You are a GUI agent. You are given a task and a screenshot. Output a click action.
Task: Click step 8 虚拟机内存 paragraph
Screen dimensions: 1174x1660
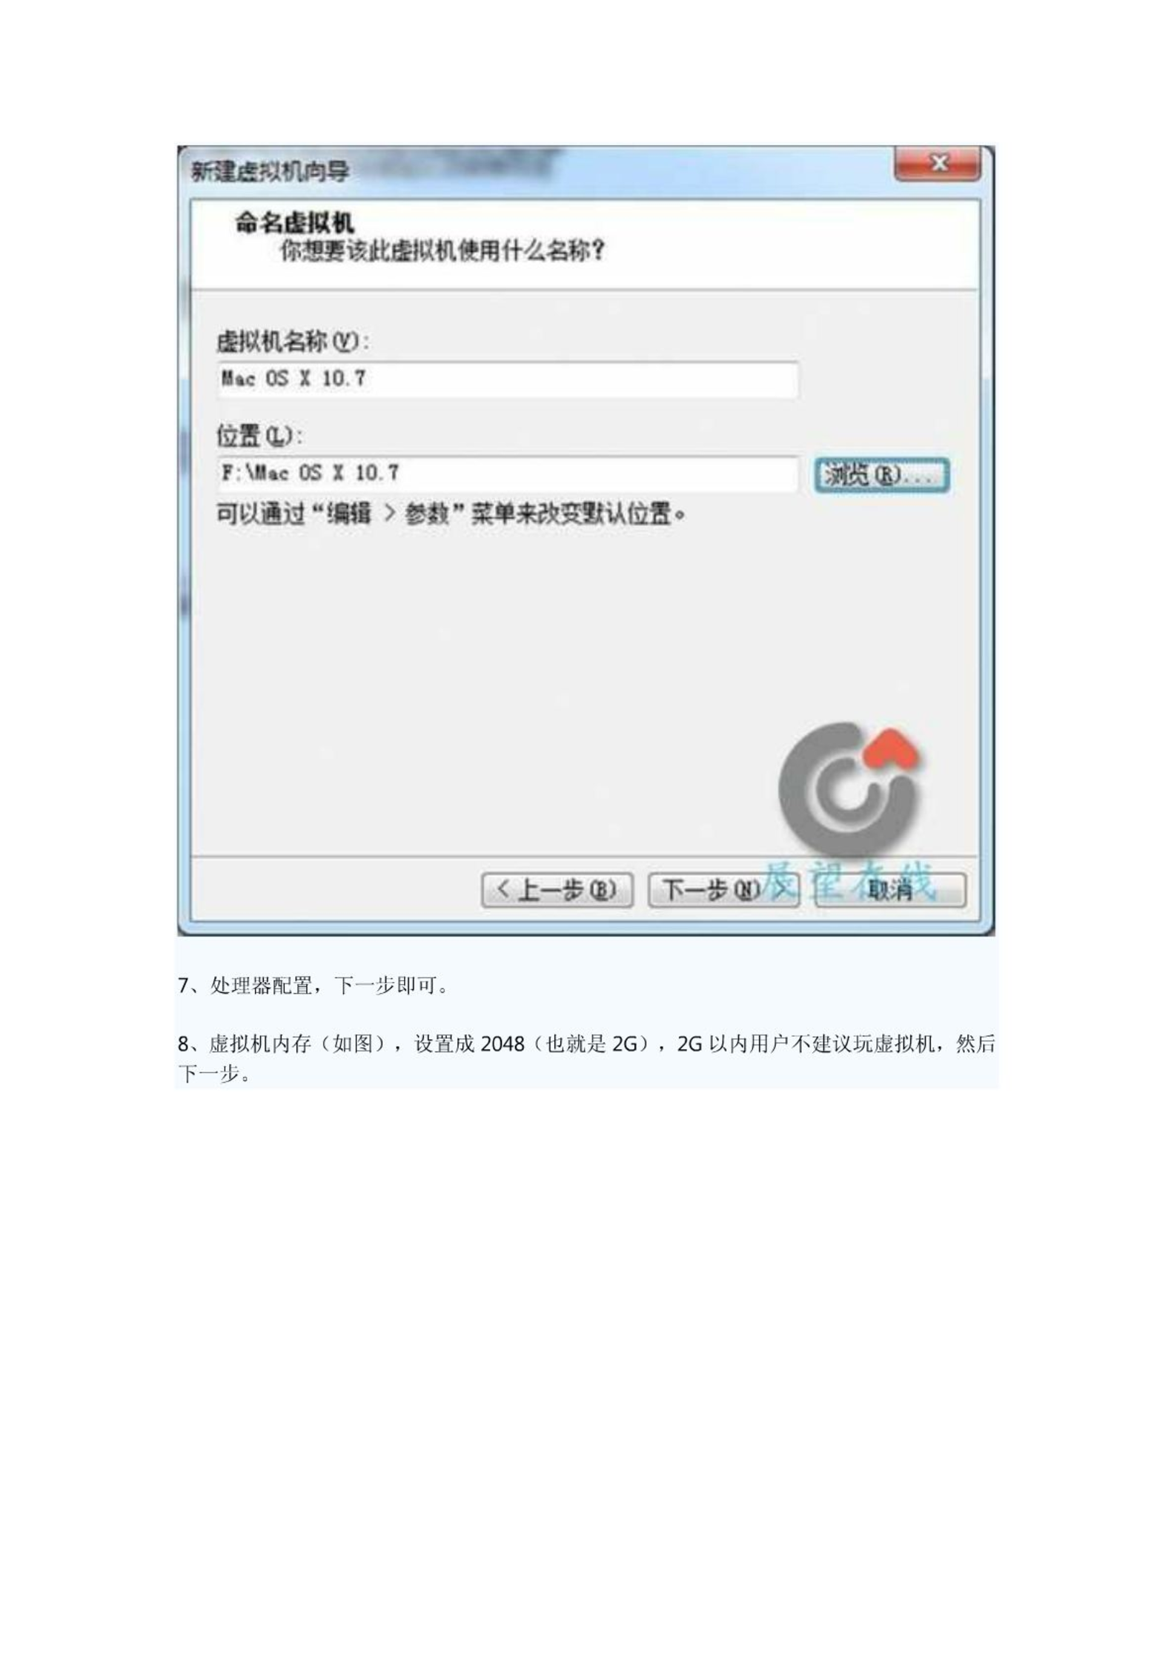586,1058
